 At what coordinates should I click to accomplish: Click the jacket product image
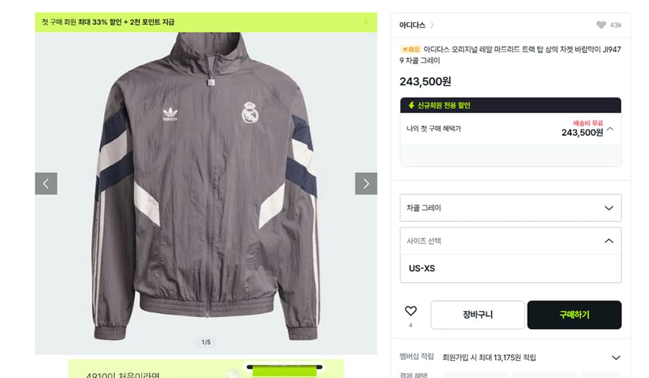[x=206, y=185]
